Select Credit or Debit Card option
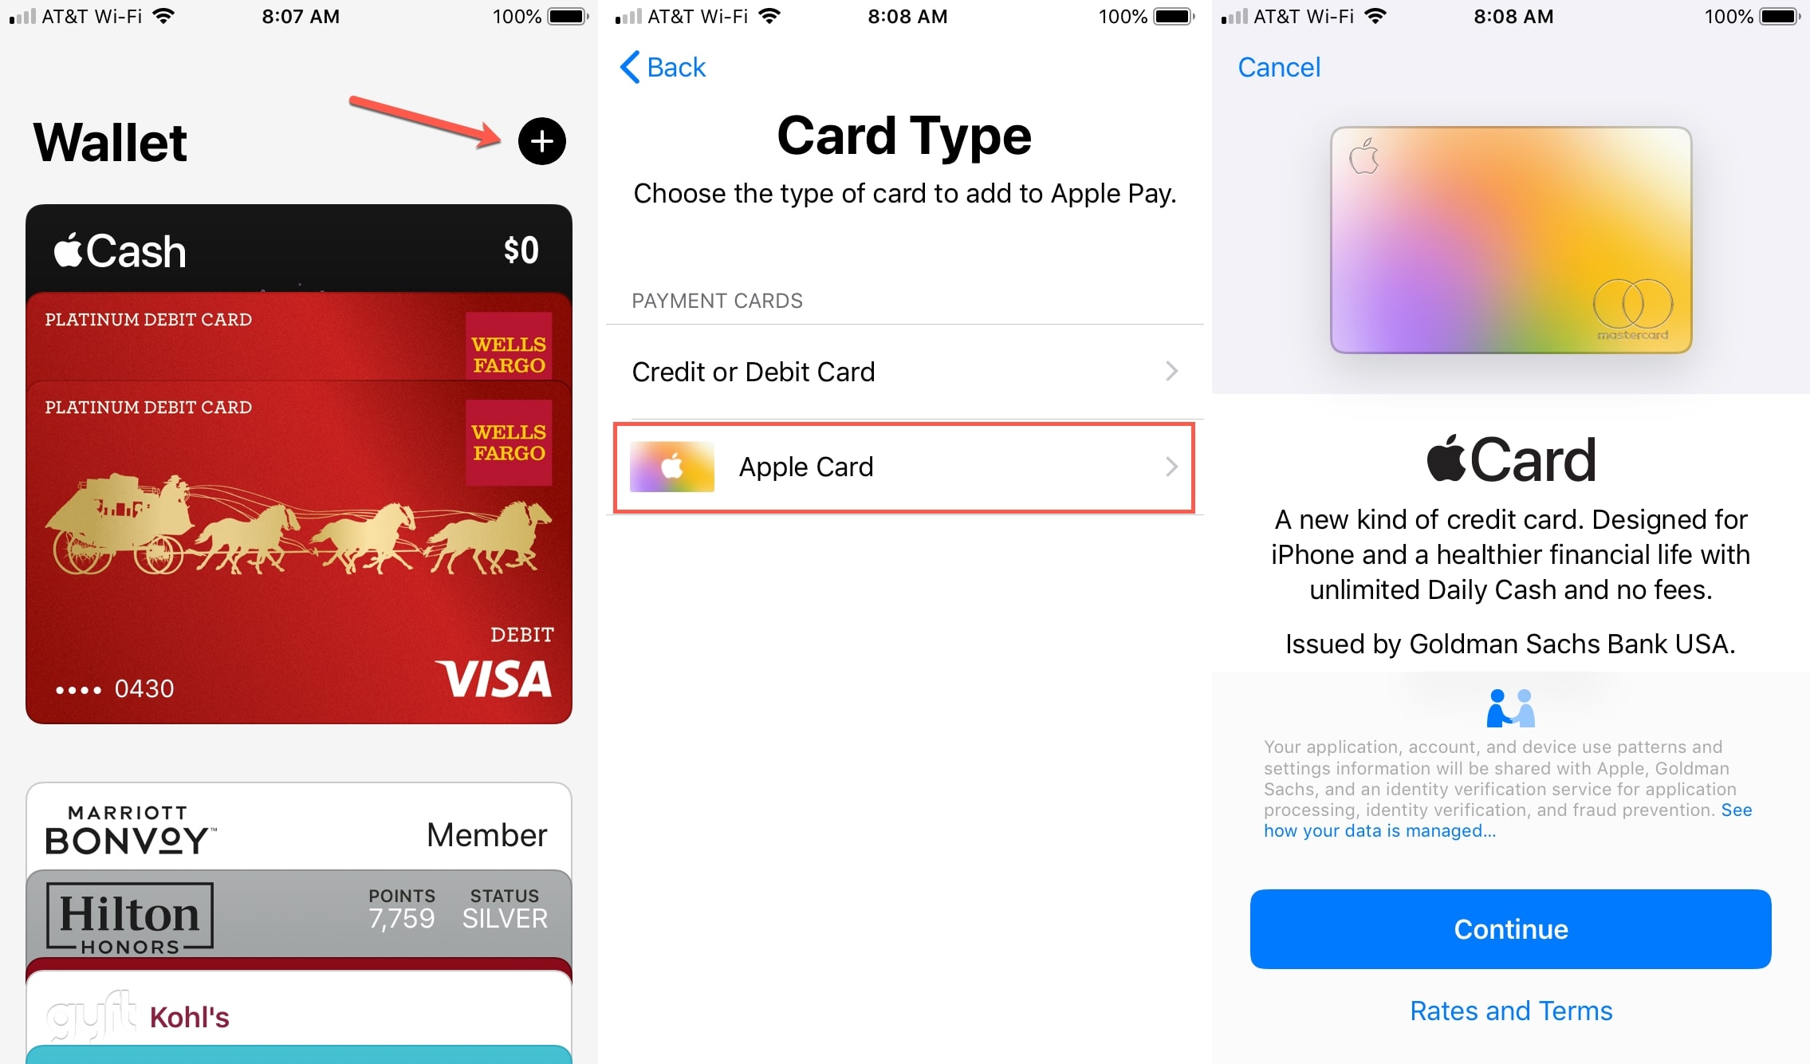 point(903,371)
